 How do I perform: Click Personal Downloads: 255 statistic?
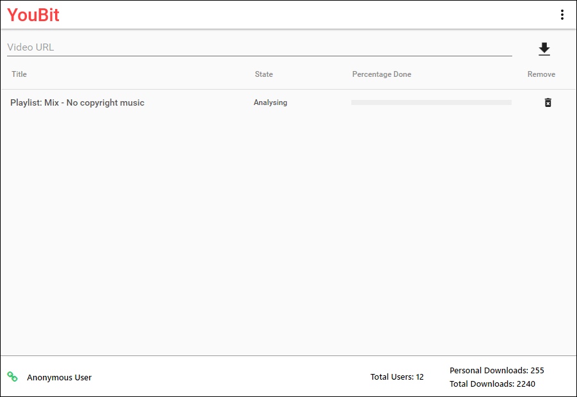point(496,370)
